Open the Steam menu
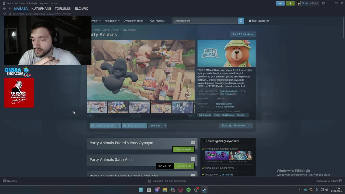This screenshot has height=194, width=345. [x=8, y=3]
